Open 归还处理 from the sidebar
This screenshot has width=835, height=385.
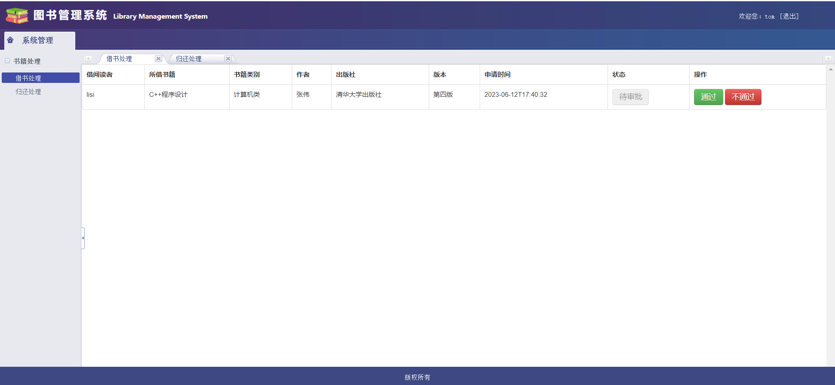(28, 92)
